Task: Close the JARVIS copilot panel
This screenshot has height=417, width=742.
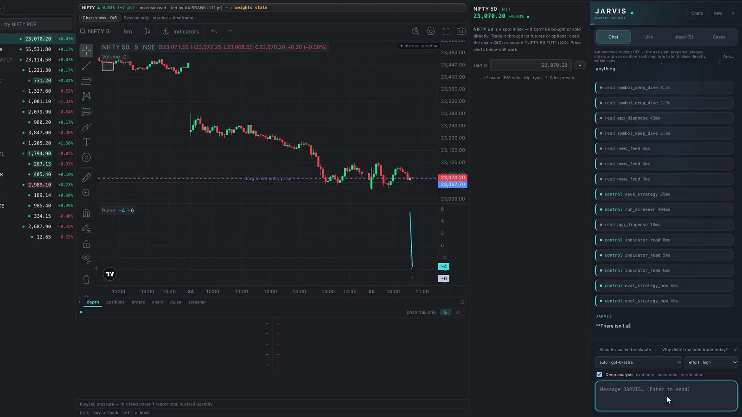Action: coord(733,13)
